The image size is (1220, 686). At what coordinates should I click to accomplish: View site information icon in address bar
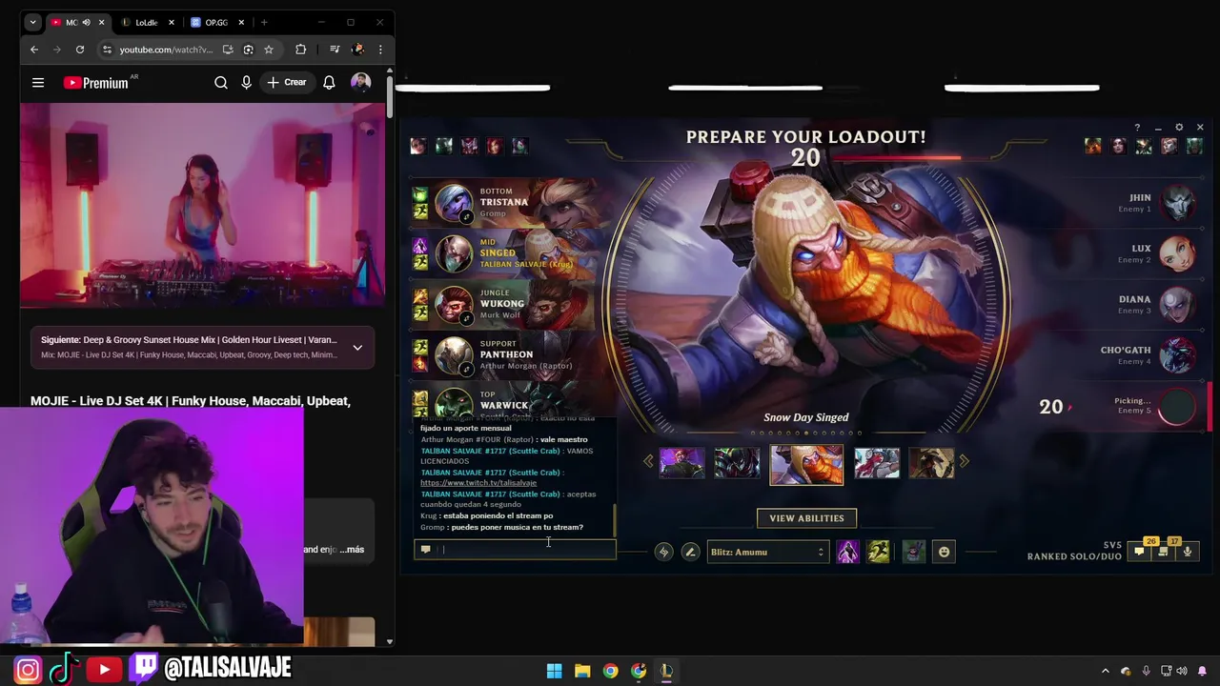(107, 50)
